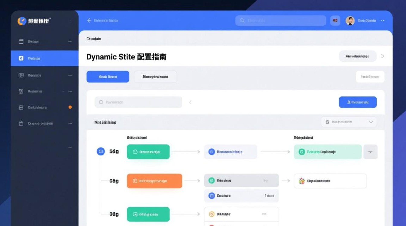406x226 pixels.
Task: Select the orange workflow node
Action: [154, 181]
